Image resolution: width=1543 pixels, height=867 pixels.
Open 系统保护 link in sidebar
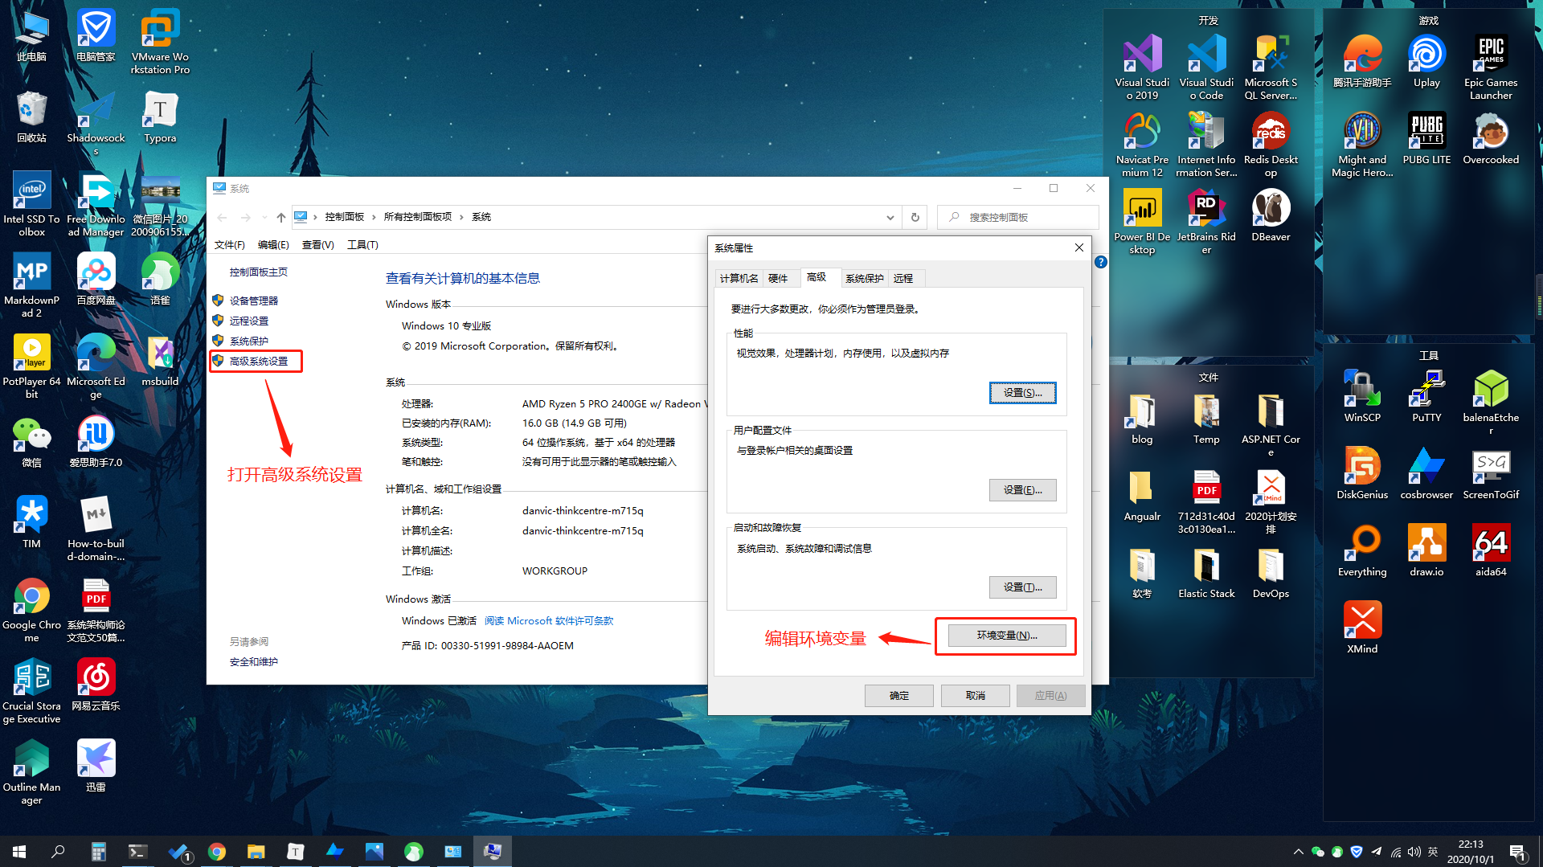[x=248, y=341]
